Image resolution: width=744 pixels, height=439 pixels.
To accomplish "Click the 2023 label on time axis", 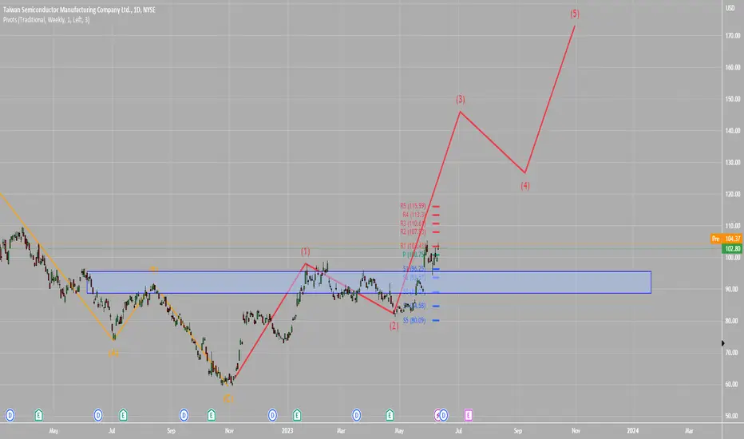I will pos(287,431).
